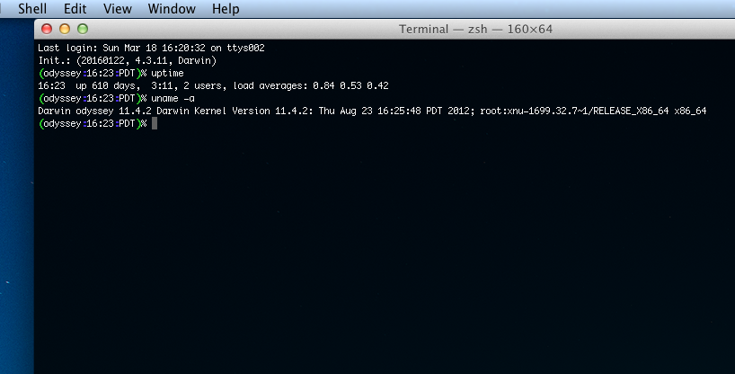
Task: Click the word uptime in the command line
Action: (167, 73)
